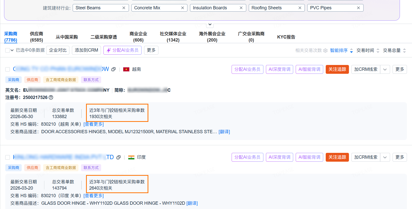The image size is (412, 209).
Task: Expand the 加CRM线索 dropdown for Vietnam company
Action: click(x=385, y=69)
